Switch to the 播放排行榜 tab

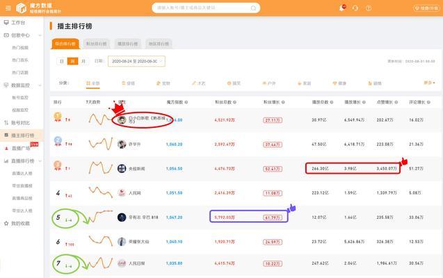(x=128, y=44)
